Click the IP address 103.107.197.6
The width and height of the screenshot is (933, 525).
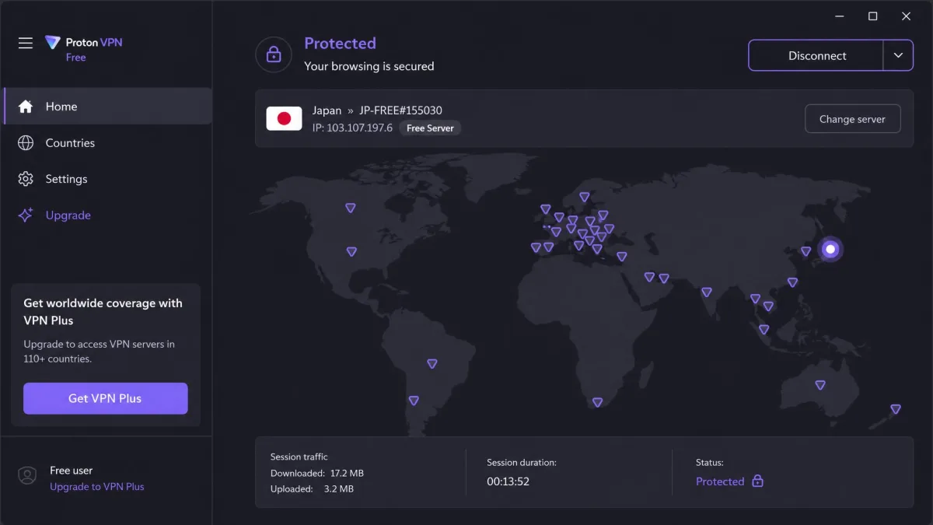point(352,128)
